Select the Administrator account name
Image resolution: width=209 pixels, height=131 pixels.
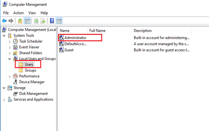(76, 38)
